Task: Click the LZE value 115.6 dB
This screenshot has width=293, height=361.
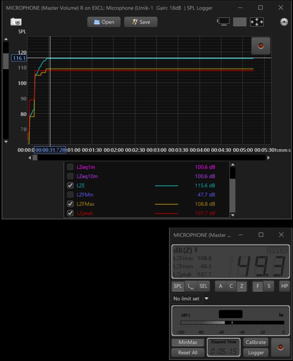Action: pos(205,185)
